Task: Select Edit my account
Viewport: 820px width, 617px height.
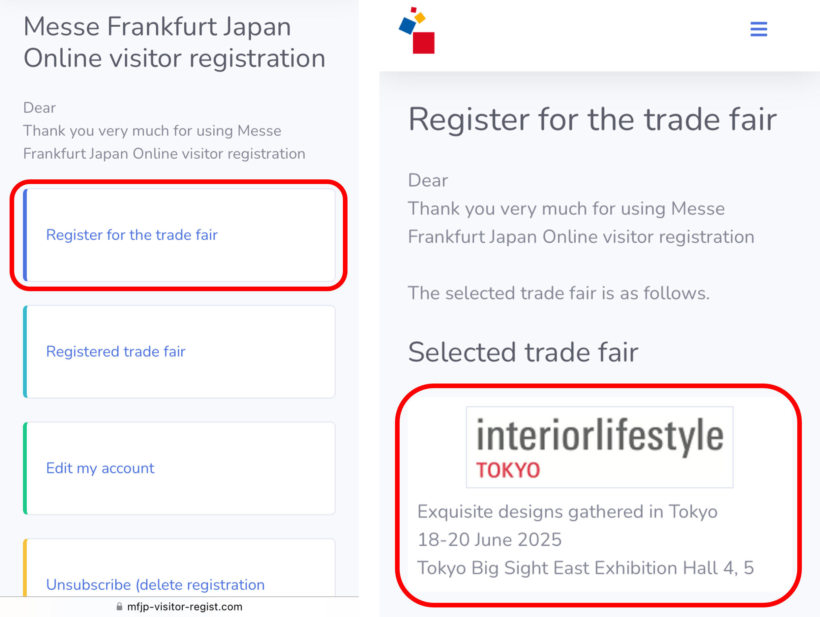Action: tap(100, 468)
